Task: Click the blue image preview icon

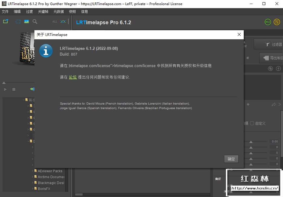Action: point(27,21)
